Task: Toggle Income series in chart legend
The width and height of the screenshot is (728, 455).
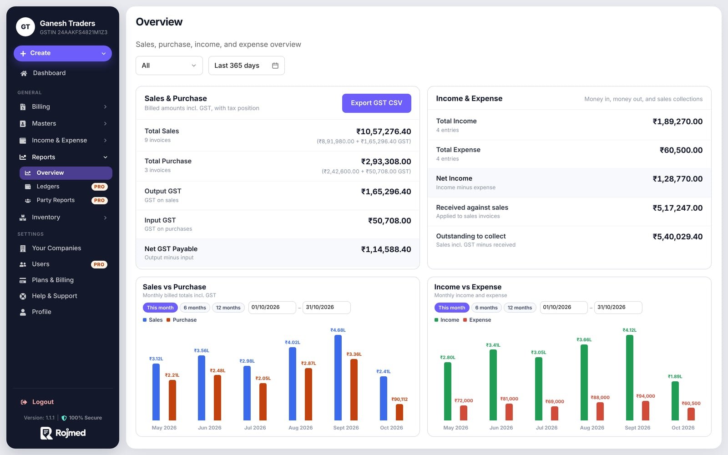Action: [x=446, y=320]
